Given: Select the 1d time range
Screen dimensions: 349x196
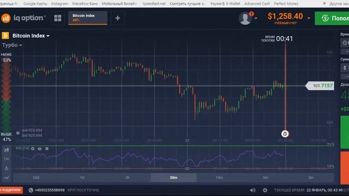Looking at the screenshot, I should [82, 177].
